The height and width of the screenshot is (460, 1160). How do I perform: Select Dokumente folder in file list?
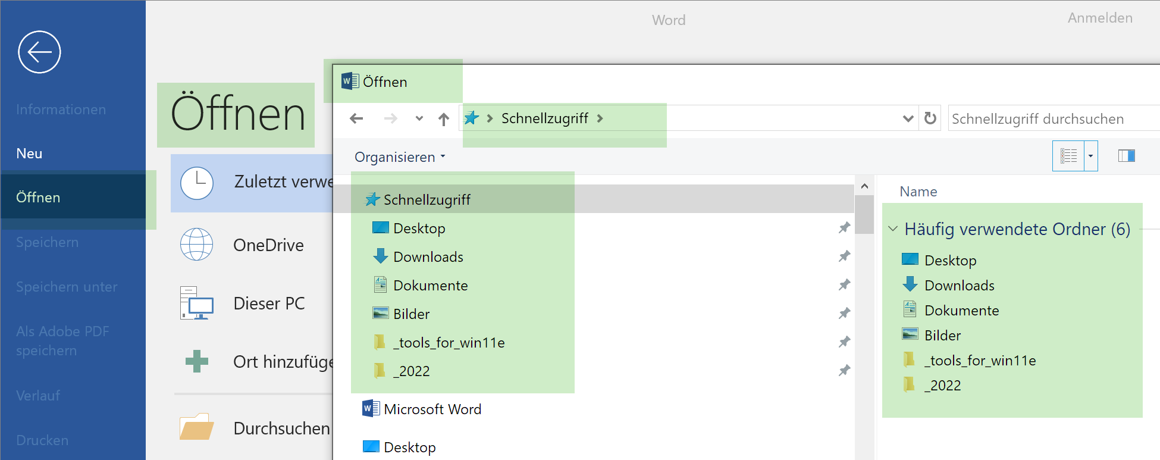962,311
